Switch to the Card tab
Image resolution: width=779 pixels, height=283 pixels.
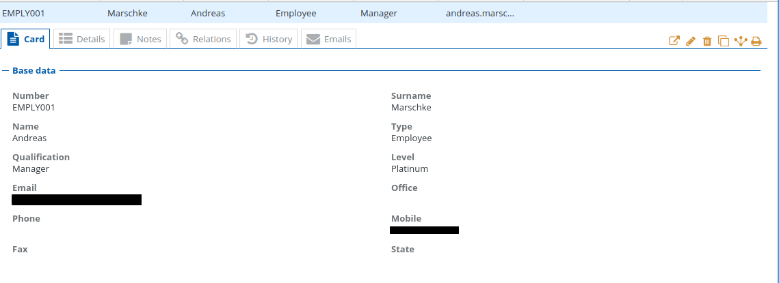(27, 39)
